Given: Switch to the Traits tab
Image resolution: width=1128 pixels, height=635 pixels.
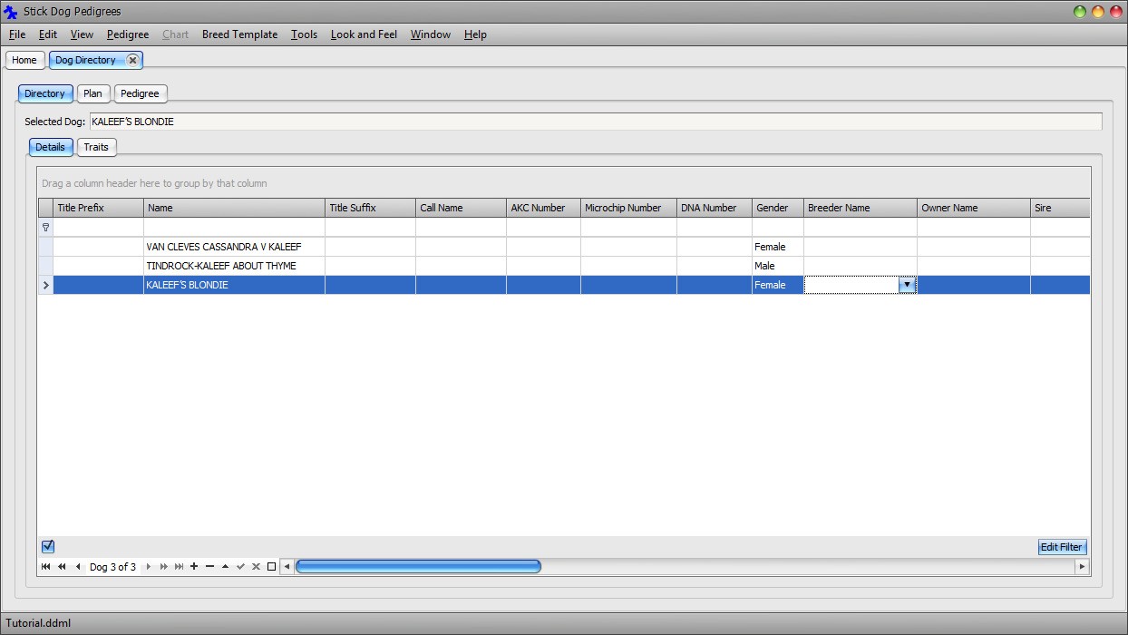Looking at the screenshot, I should coord(96,147).
